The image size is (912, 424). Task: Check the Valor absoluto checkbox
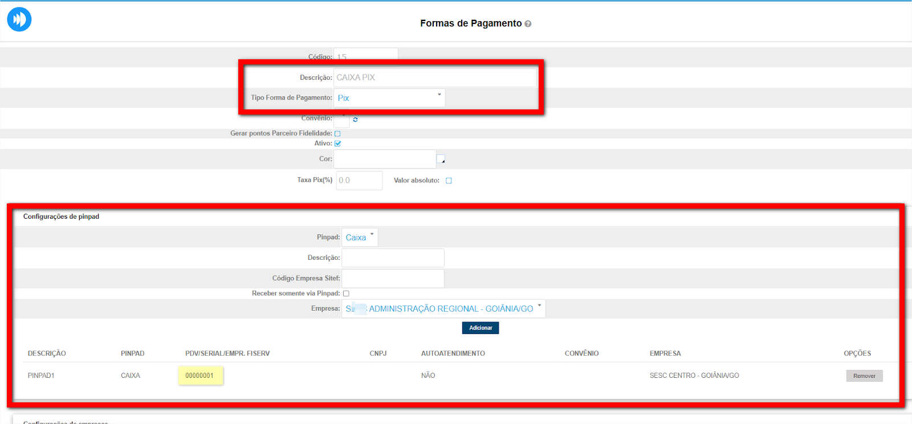pyautogui.click(x=449, y=181)
